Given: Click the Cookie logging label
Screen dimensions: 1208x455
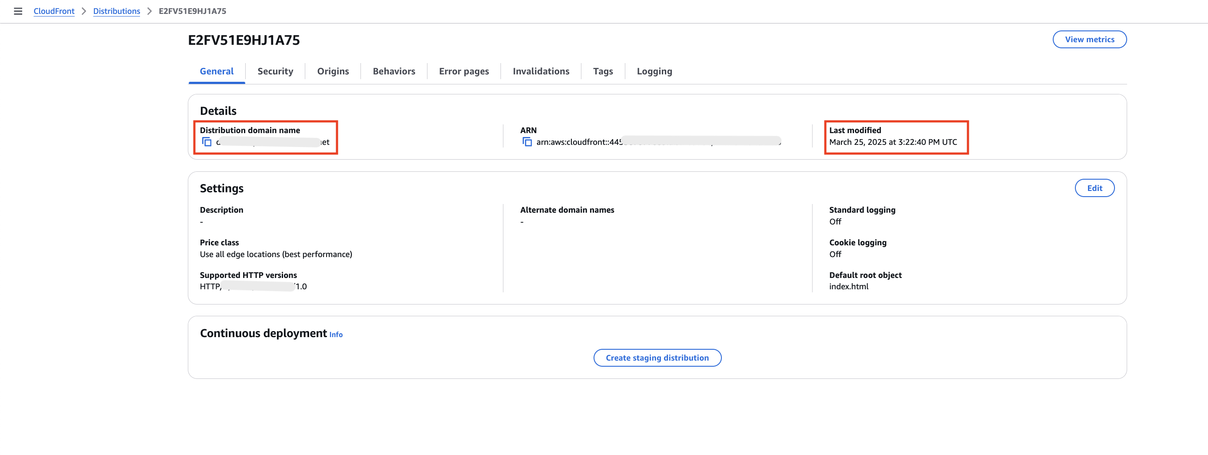Looking at the screenshot, I should coord(858,243).
